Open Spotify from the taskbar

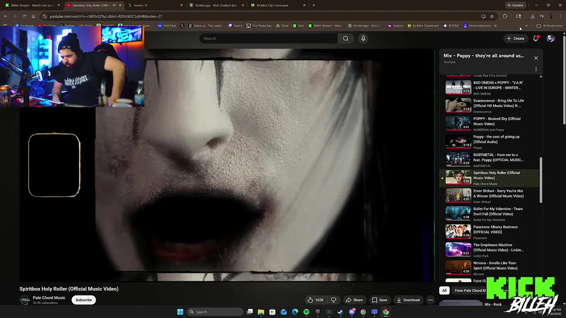(306, 312)
